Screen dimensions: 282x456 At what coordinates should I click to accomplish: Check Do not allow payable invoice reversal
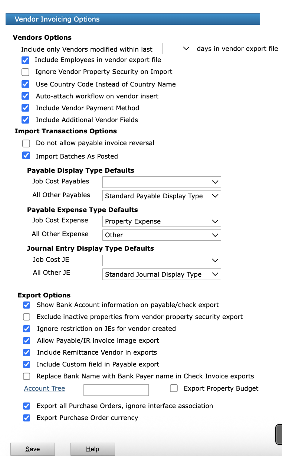point(26,143)
